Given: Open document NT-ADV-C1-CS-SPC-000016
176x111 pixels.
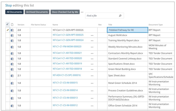Looking at the screenshot, I should pyautogui.click(x=67, y=75).
